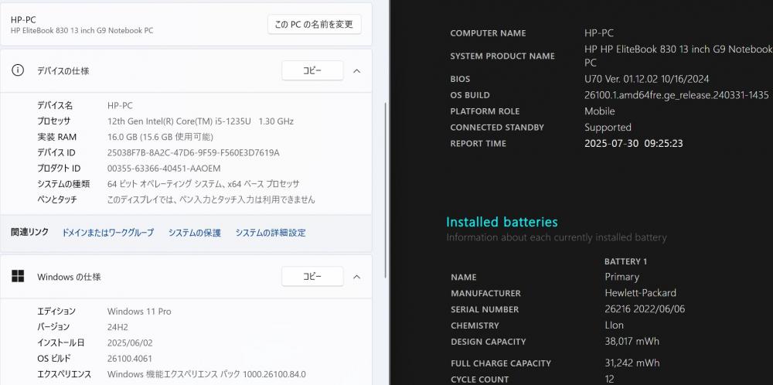The height and width of the screenshot is (385, 773).
Task: Select the experience pack 1000.26100.84.0 text
Action: [x=206, y=374]
